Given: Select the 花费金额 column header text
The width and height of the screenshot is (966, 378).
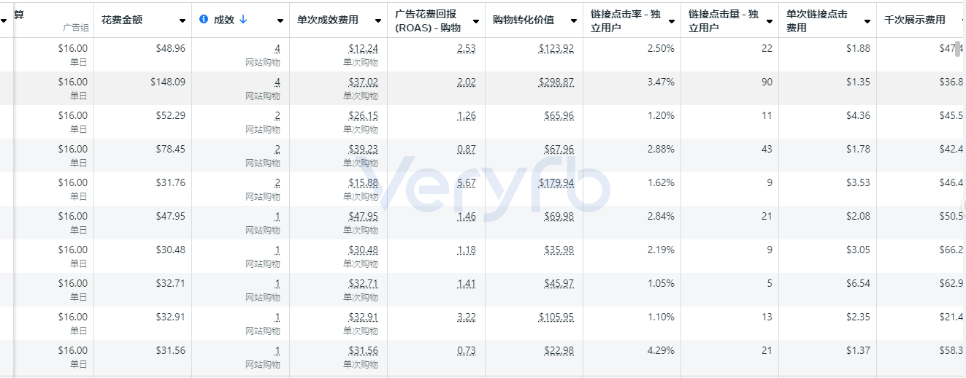Looking at the screenshot, I should [122, 20].
